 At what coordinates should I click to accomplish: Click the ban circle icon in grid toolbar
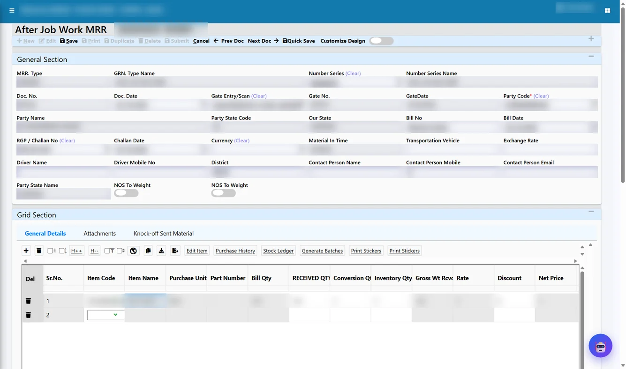pos(133,251)
